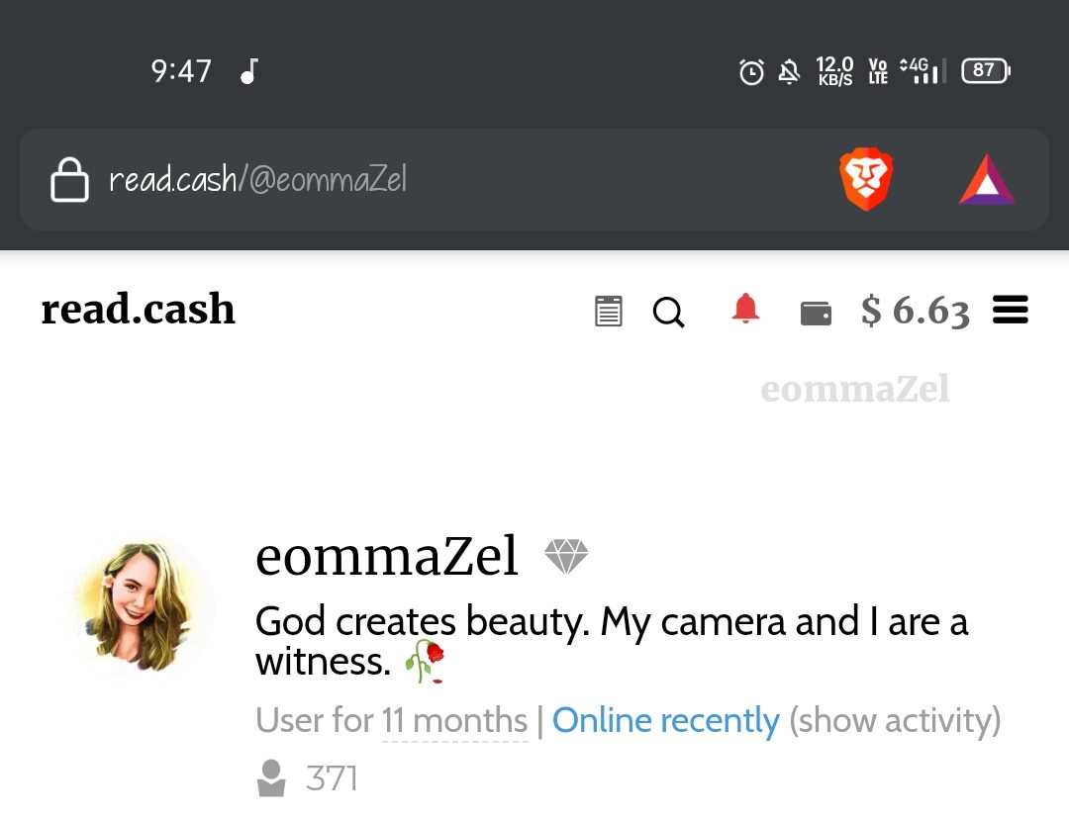Tap the battery indicator in status bar
The height and width of the screenshot is (820, 1069).
click(x=986, y=70)
